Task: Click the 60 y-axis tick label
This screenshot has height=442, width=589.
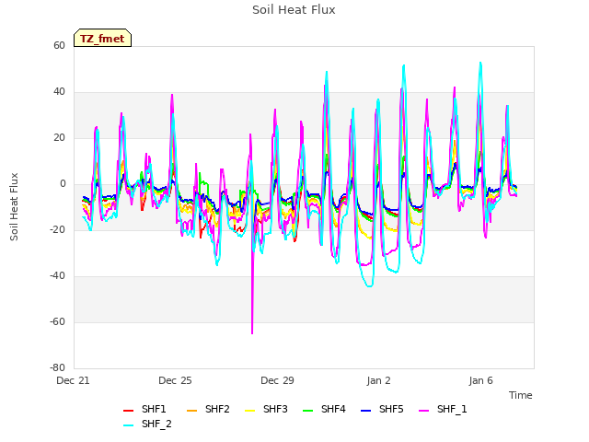Action: point(59,45)
